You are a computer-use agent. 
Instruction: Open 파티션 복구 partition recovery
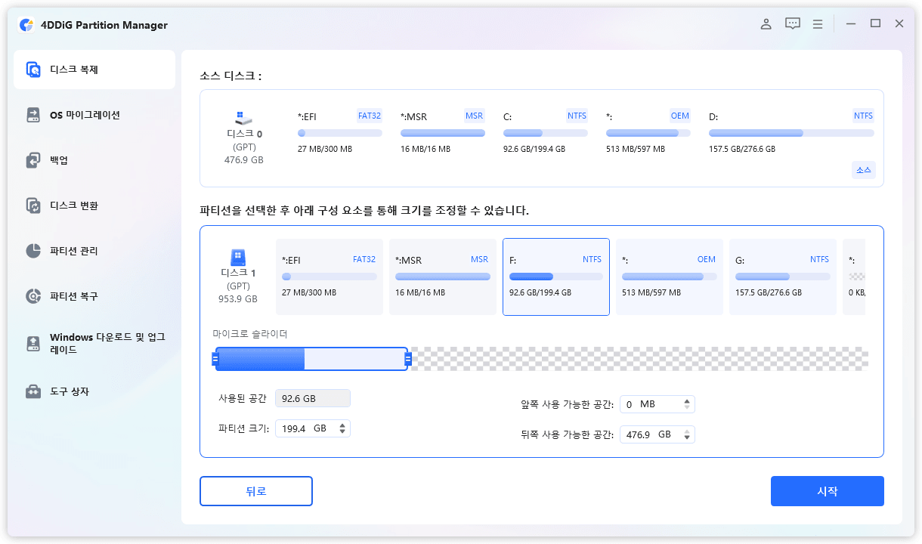click(34, 296)
